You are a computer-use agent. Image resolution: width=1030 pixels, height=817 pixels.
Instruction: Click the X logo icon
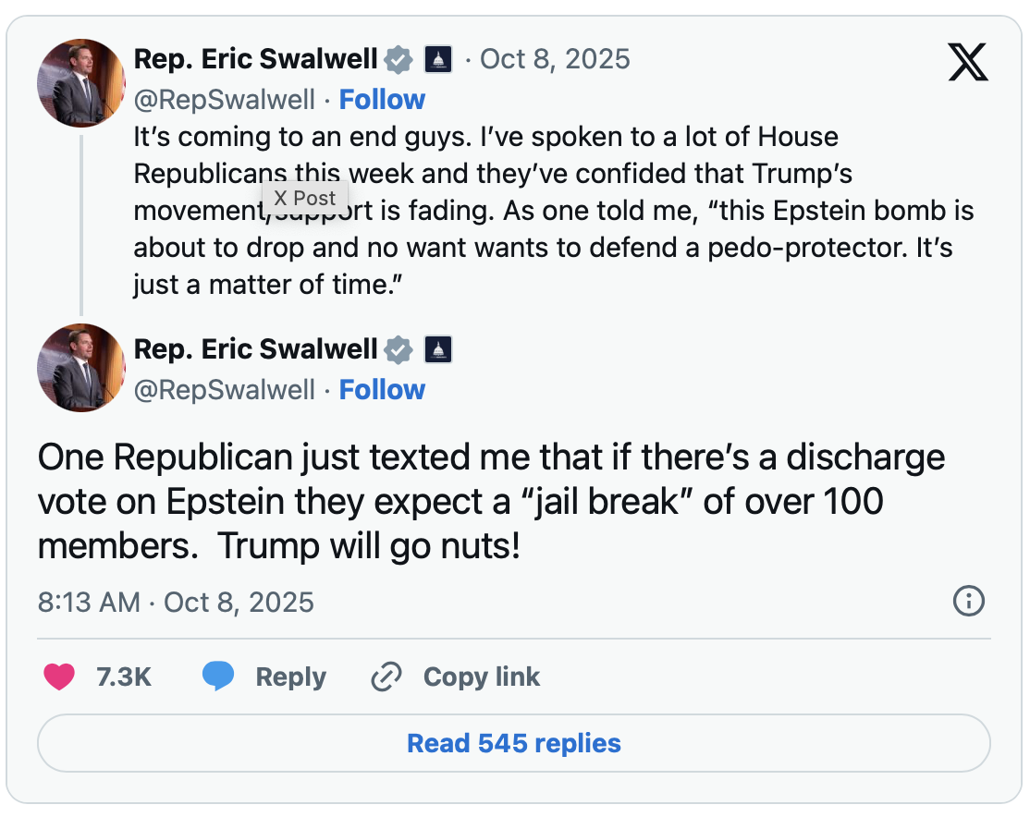pyautogui.click(x=968, y=62)
